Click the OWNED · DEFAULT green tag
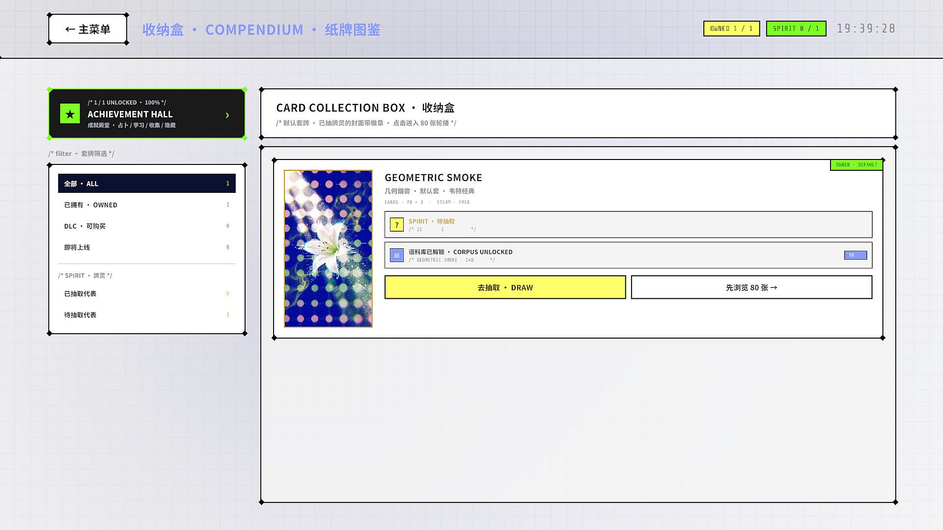The width and height of the screenshot is (943, 530). coord(857,165)
